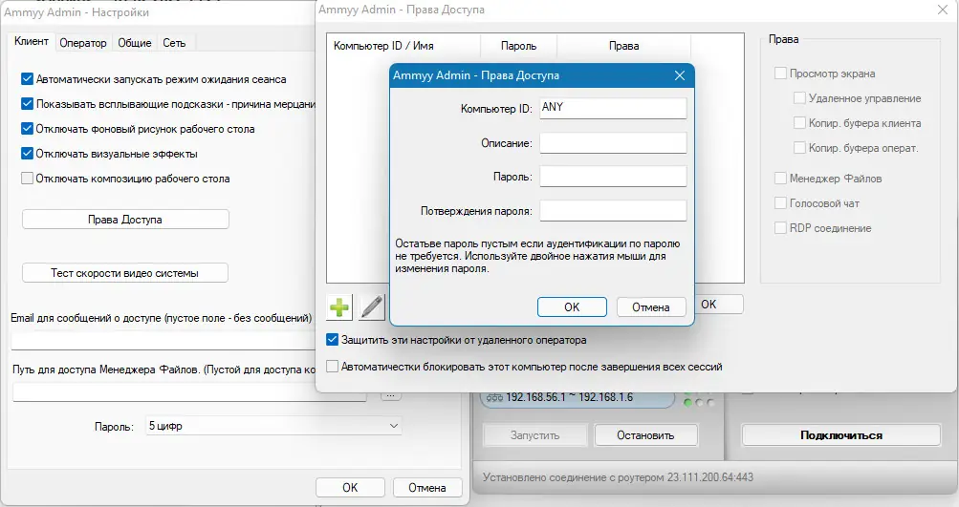The height and width of the screenshot is (507, 959).
Task: Toggle Защитить эти настройки от удаленного оператора
Action: (332, 340)
